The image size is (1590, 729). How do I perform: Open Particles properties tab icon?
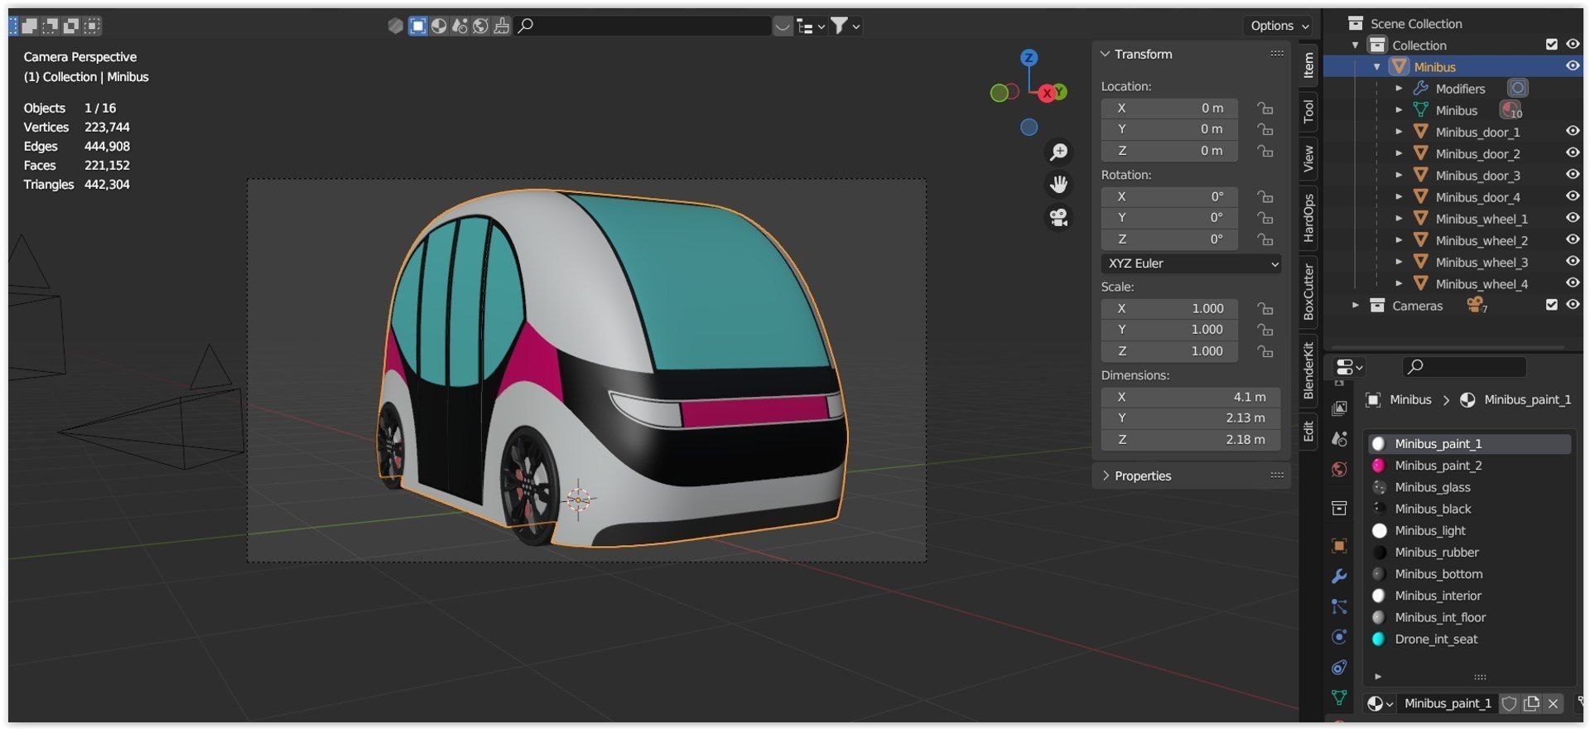(1339, 606)
